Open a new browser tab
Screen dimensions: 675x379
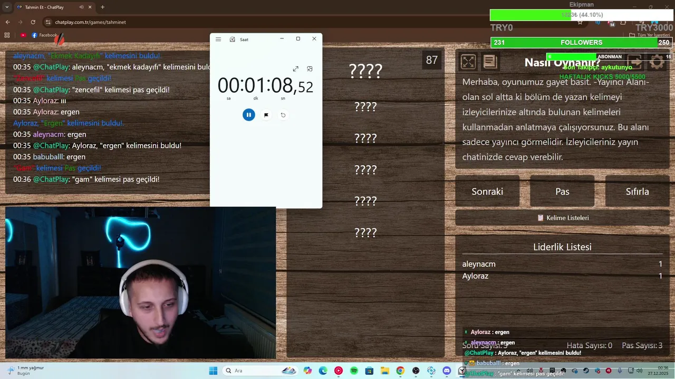(x=102, y=7)
